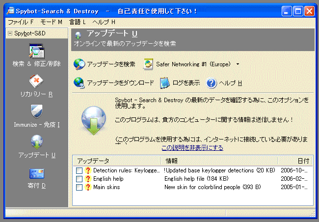
Task: Click the Immunize - 免疫 I sidebar label
Action: click(37, 125)
